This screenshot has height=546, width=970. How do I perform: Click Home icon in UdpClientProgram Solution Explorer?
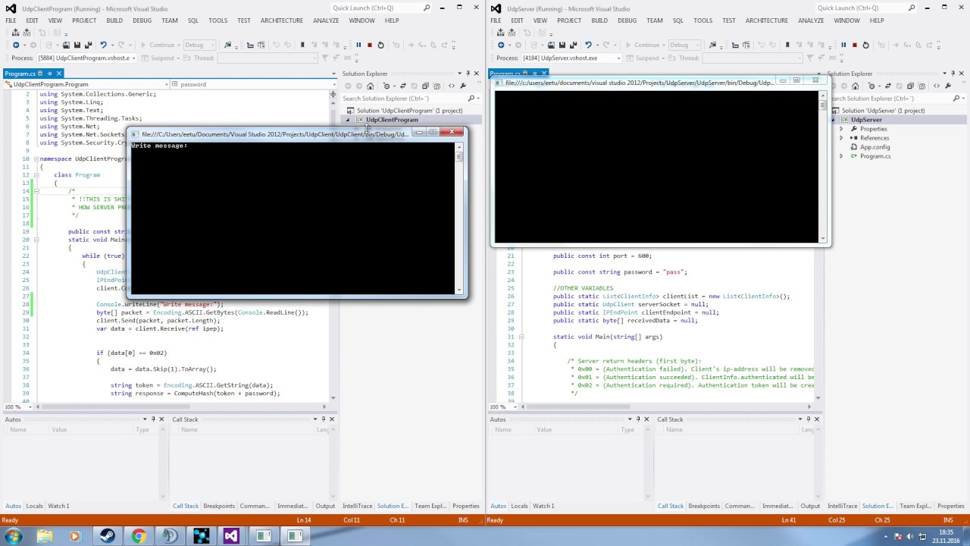click(x=370, y=86)
